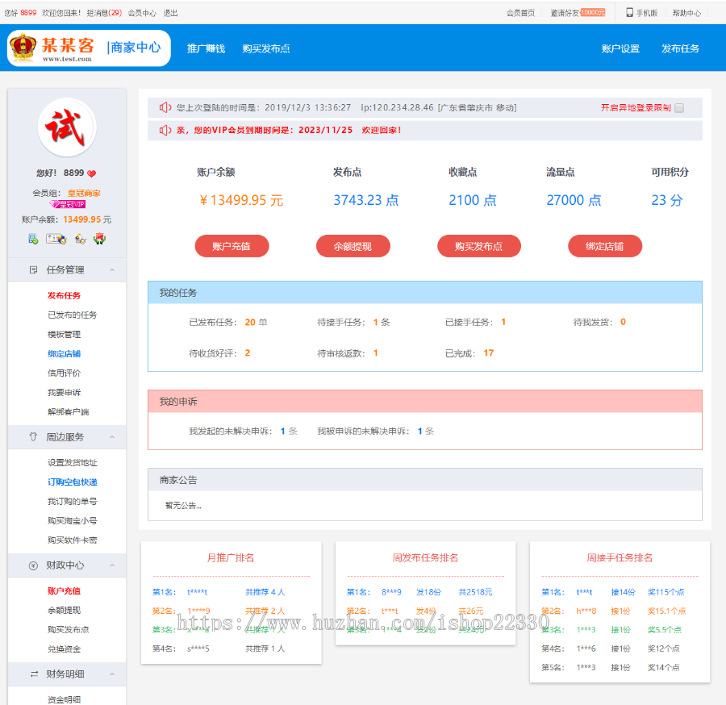
Task: Click the red 余额提现 button
Action: [x=353, y=246]
